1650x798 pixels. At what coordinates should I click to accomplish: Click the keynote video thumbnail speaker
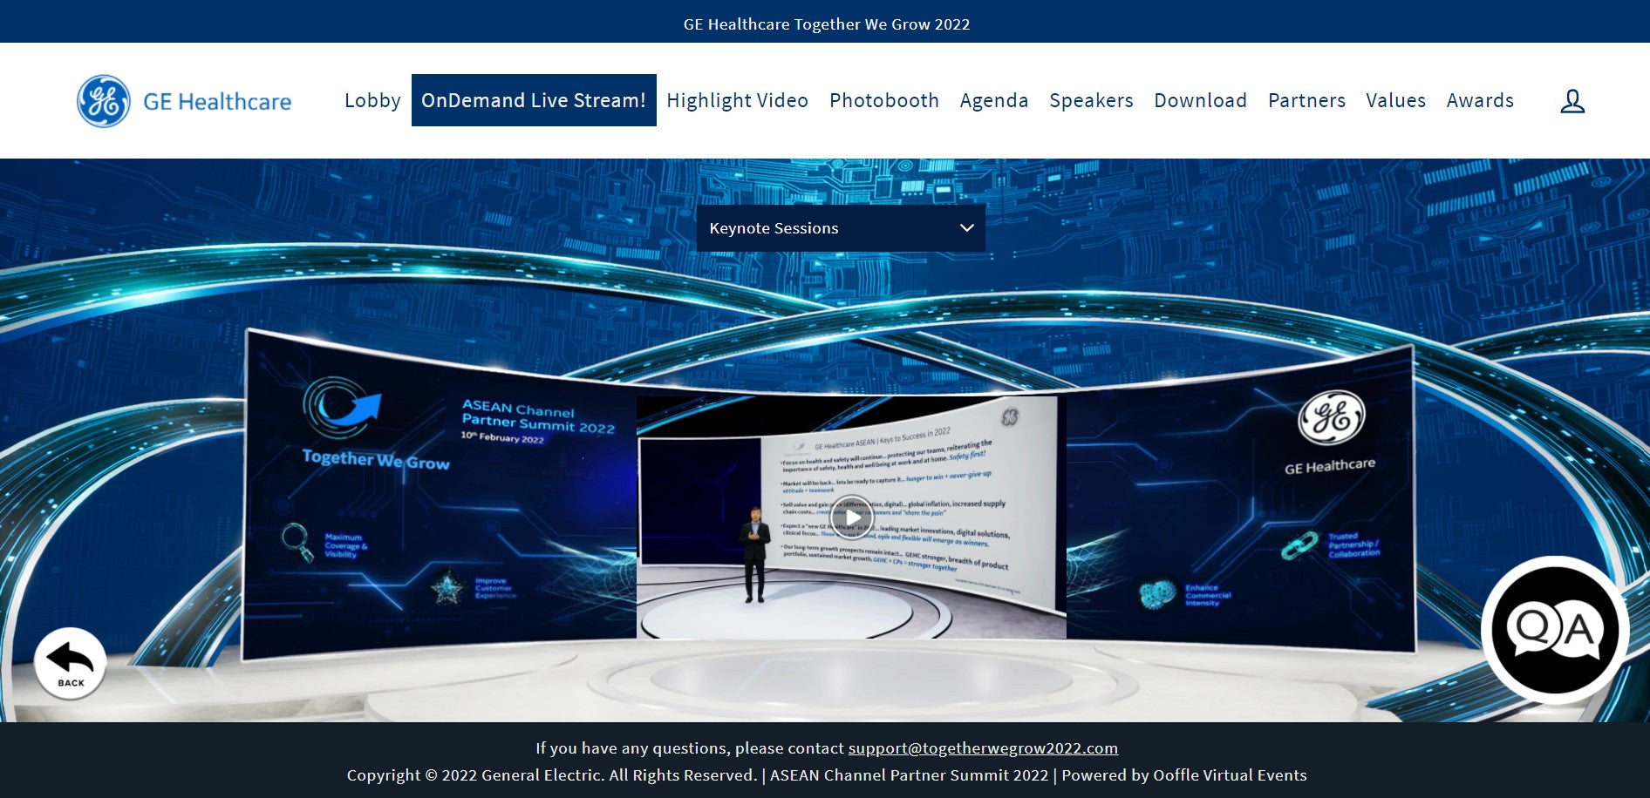pos(754,554)
